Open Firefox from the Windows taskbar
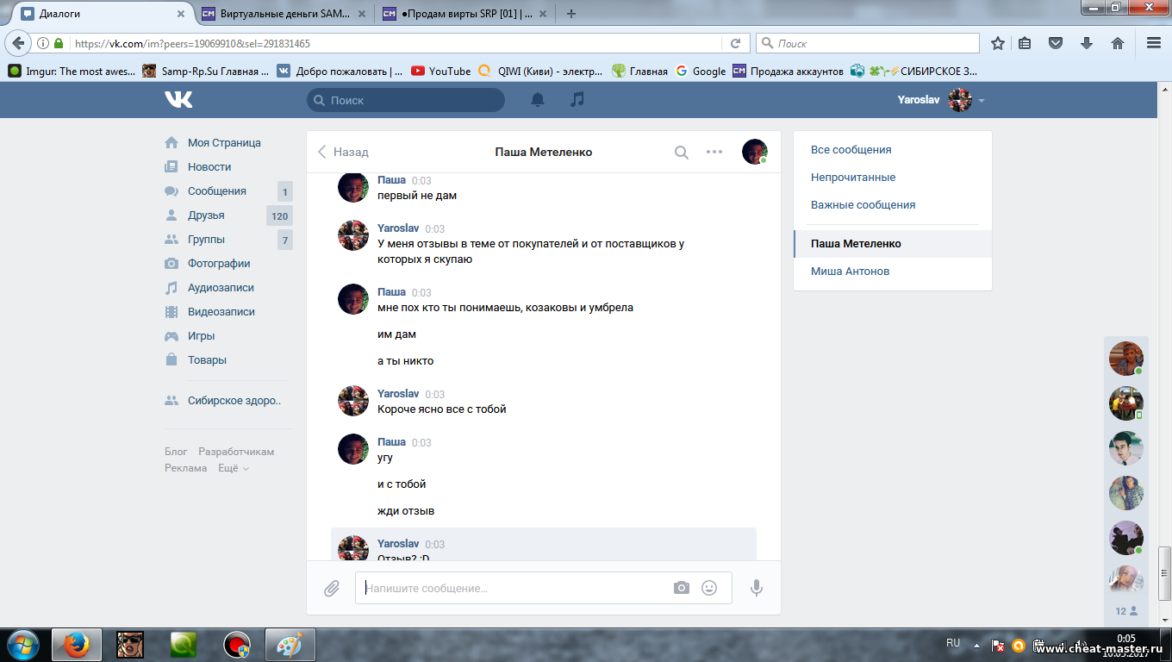This screenshot has width=1172, height=662. (77, 644)
